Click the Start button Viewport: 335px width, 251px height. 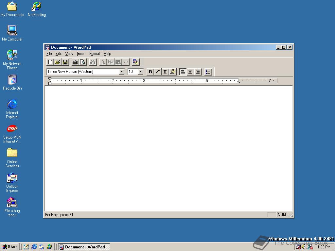(9, 247)
